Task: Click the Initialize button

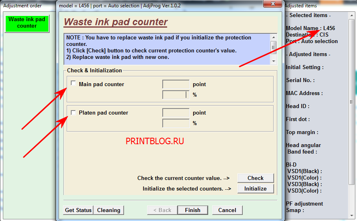Action: click(x=255, y=189)
